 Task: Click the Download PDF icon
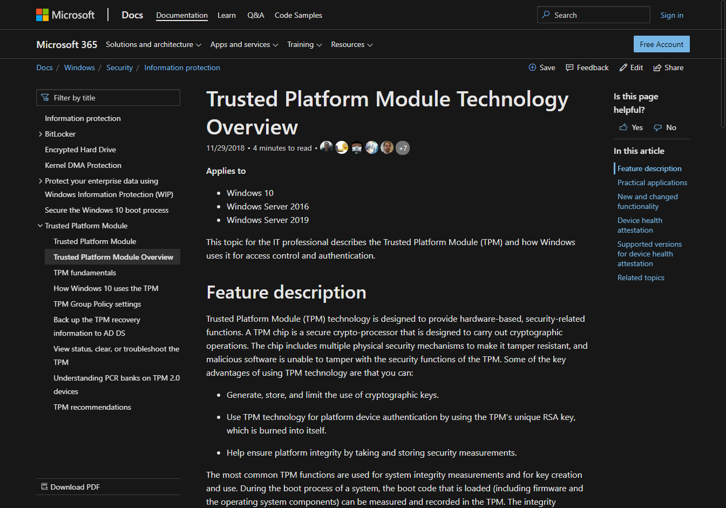pyautogui.click(x=44, y=487)
